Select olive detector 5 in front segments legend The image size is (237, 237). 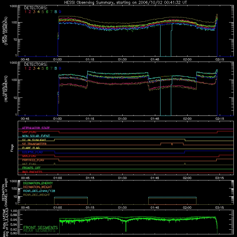(x=43, y=12)
